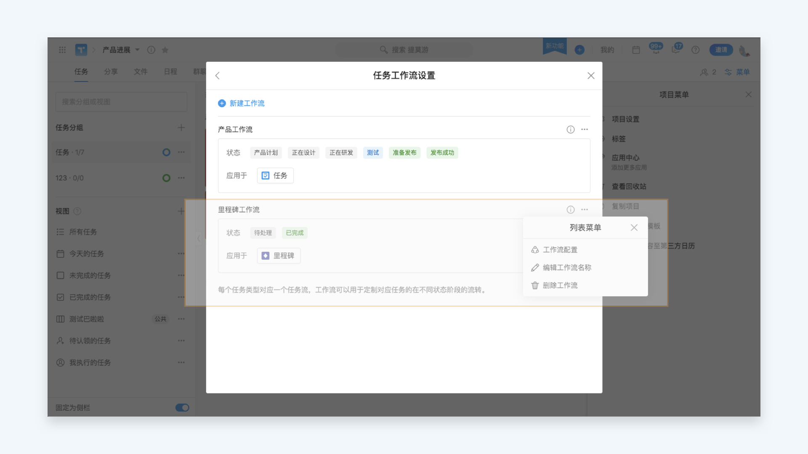Click the 待处理 status tag
Screen dimensions: 808x454
coord(263,233)
